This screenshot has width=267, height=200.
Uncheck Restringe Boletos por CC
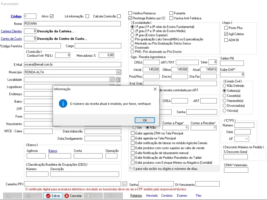[130, 18]
